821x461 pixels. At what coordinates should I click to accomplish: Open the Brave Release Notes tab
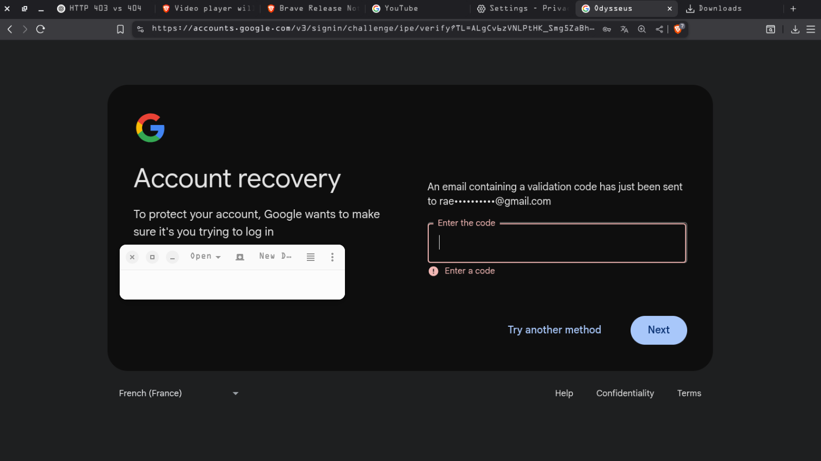[312, 9]
